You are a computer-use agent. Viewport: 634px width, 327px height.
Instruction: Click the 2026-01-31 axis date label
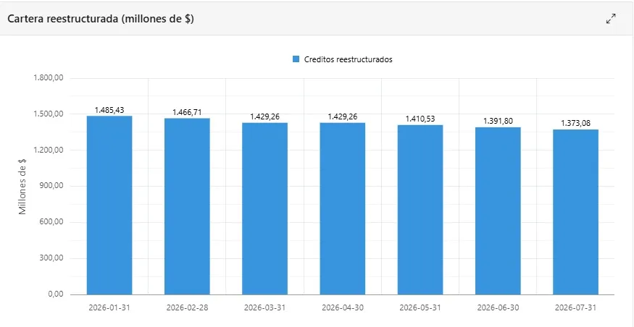coord(109,307)
